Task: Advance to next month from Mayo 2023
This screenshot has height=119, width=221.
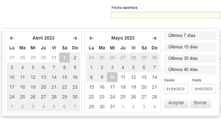Action: click(154, 38)
